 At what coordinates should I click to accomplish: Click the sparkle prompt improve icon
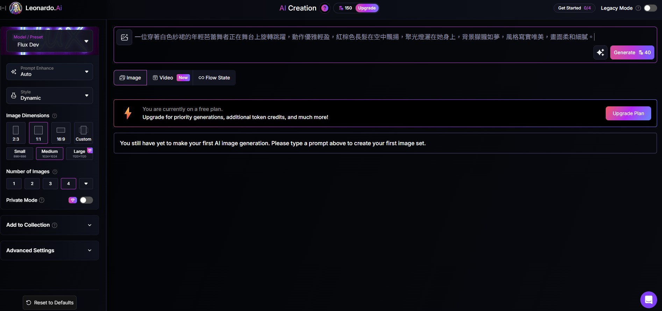click(x=600, y=52)
